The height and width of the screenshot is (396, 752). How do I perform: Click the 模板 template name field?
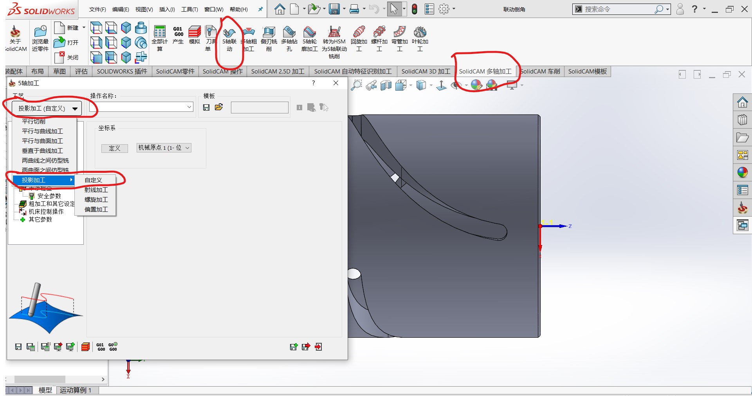pyautogui.click(x=260, y=108)
